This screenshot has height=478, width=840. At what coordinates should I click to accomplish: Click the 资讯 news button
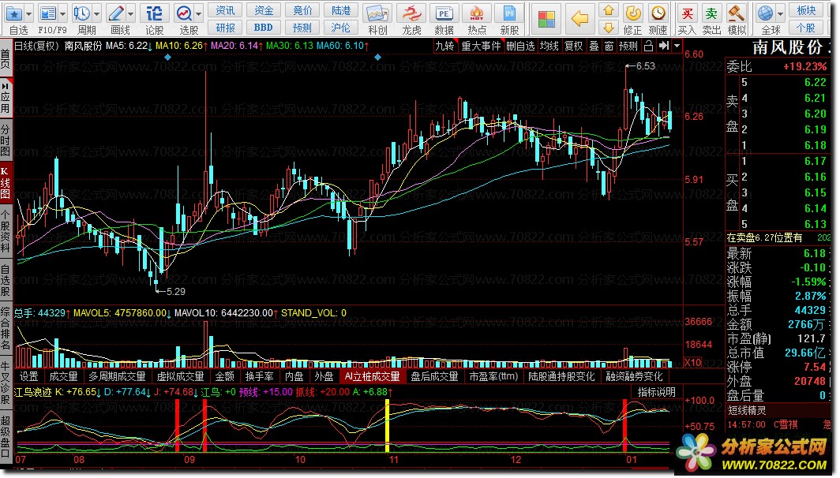226,10
